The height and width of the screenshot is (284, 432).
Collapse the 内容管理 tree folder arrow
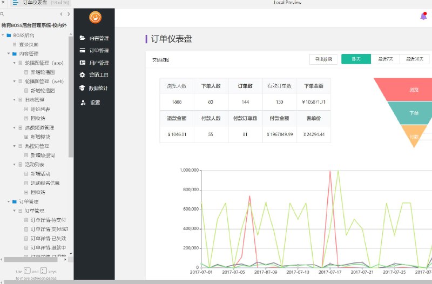point(9,53)
